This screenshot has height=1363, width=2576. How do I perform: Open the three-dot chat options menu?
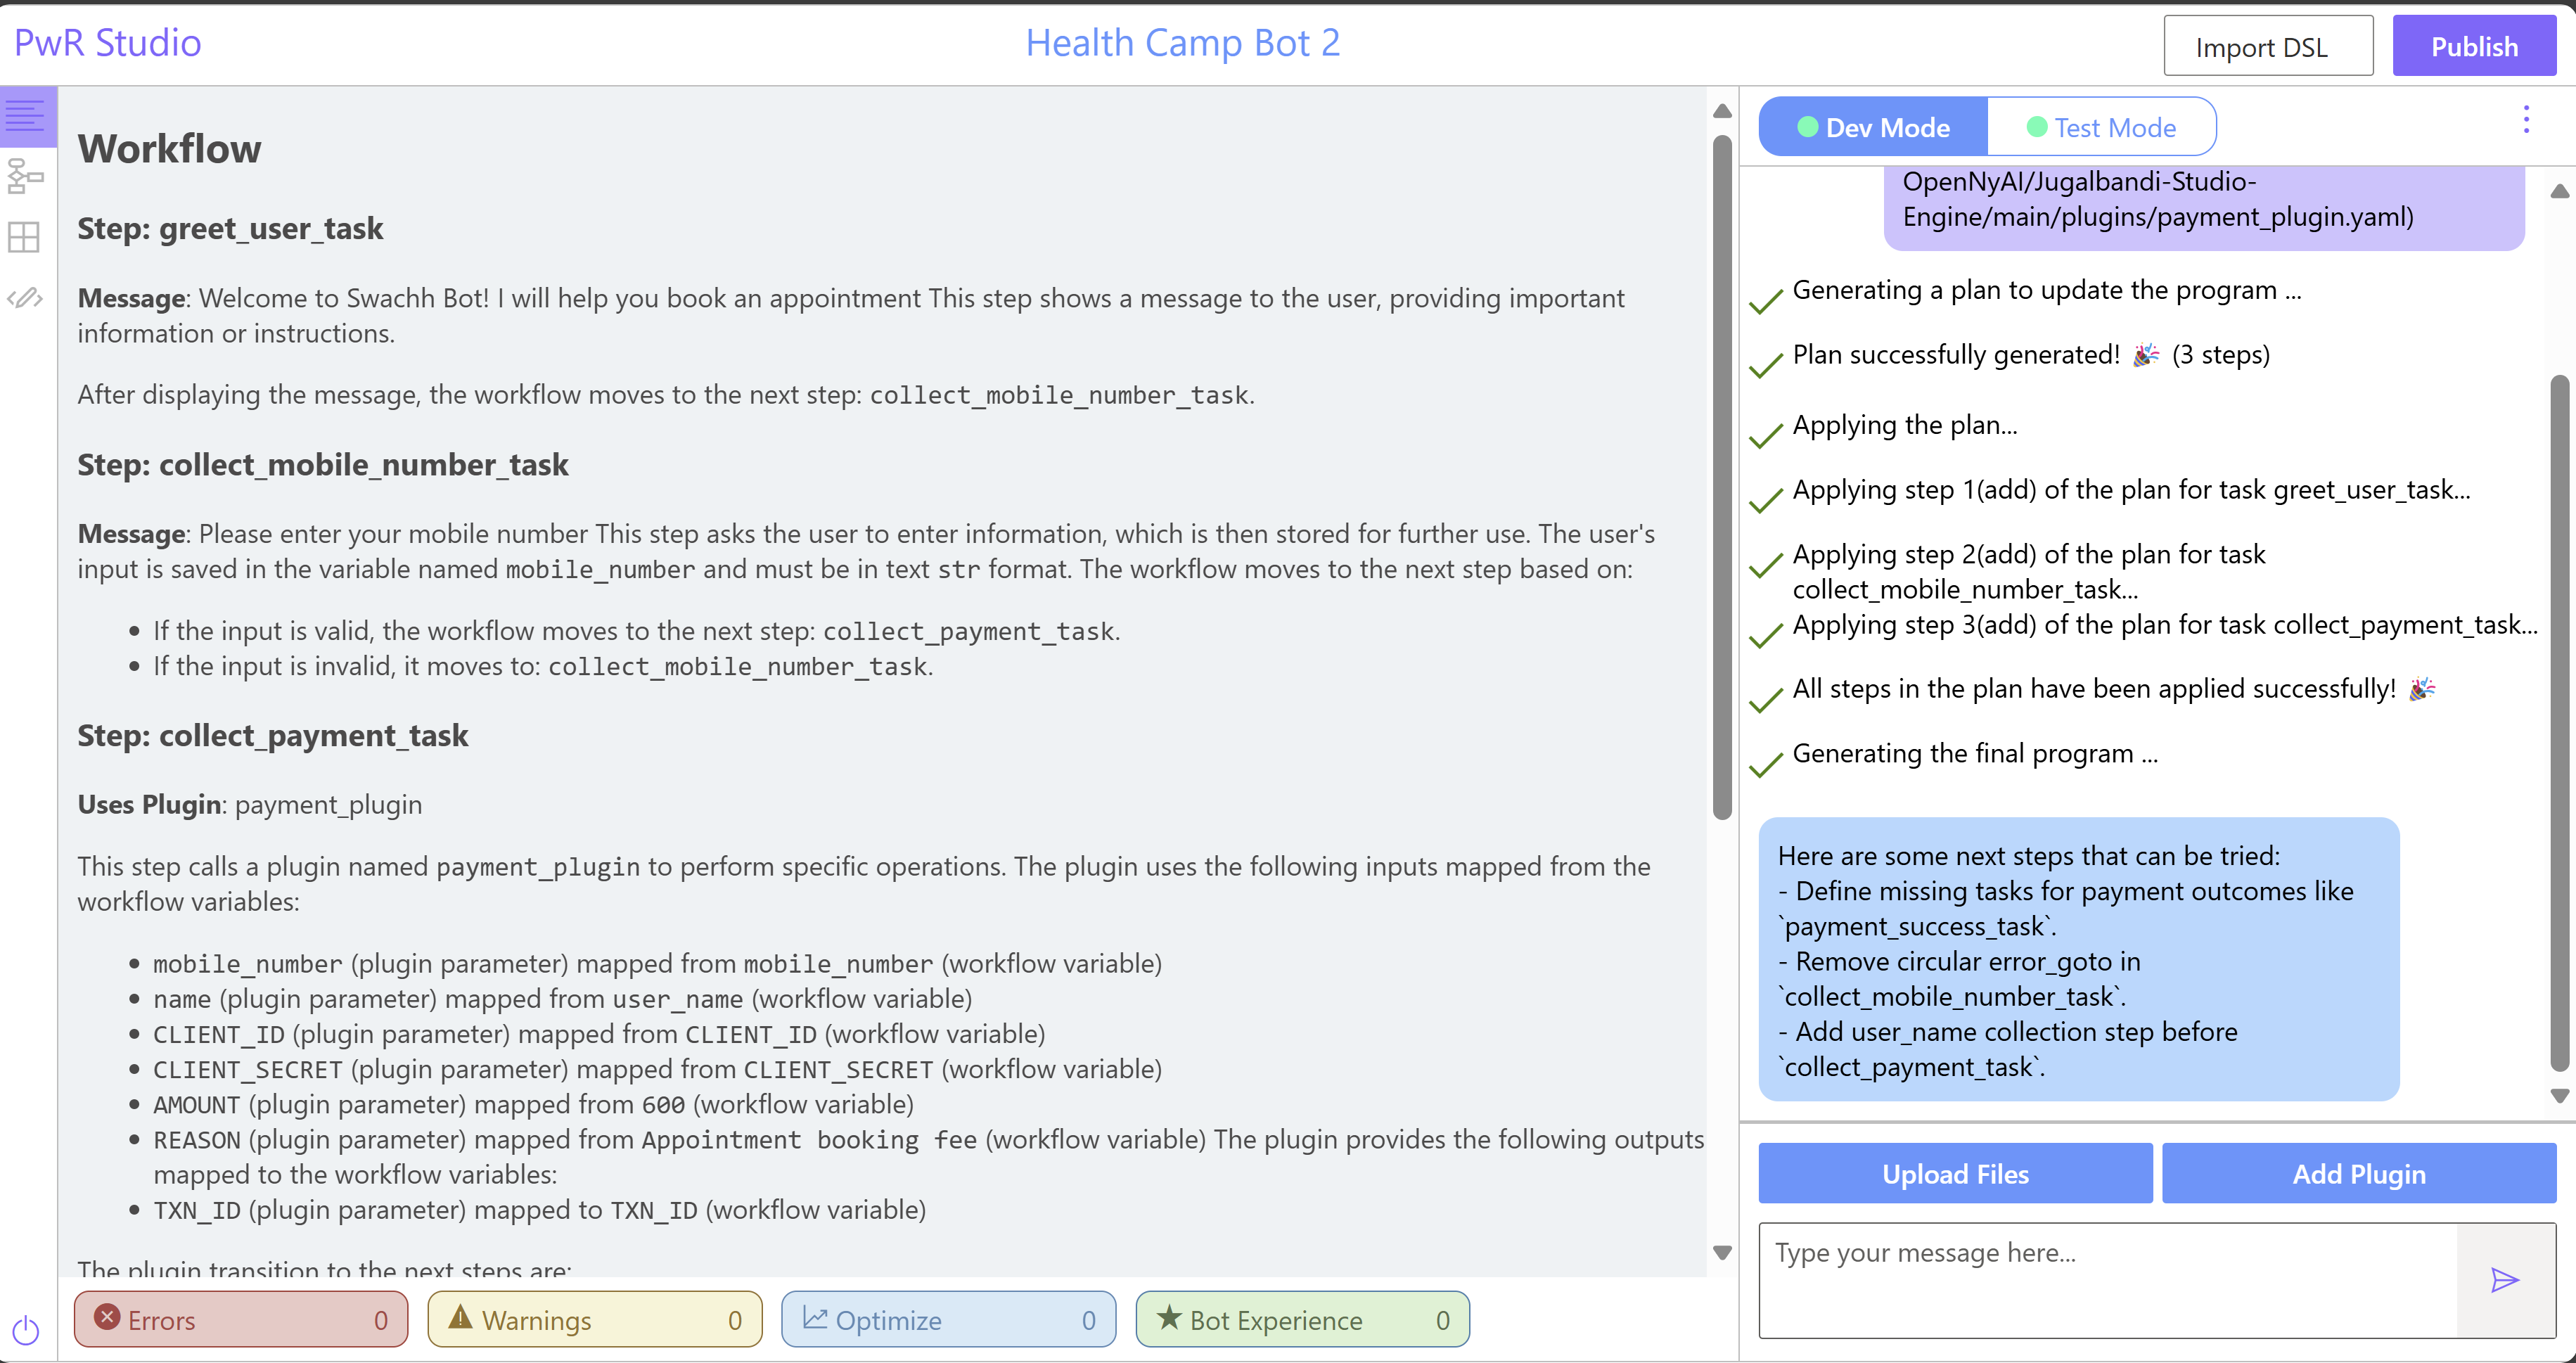point(2526,120)
